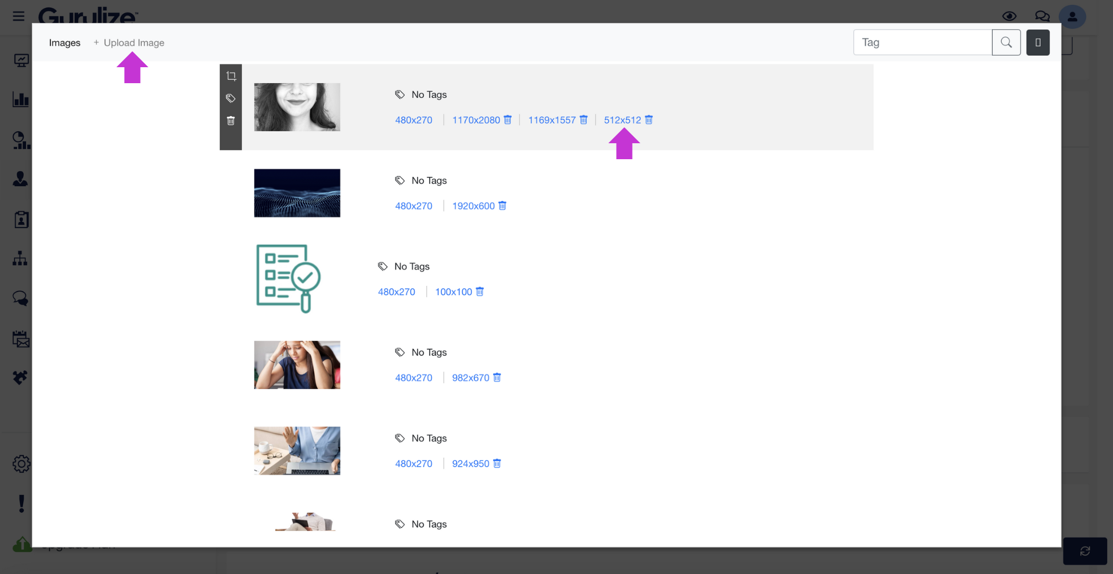This screenshot has width=1113, height=574.
Task: Open the calendar mail icon in the sidebar
Action: 21,339
